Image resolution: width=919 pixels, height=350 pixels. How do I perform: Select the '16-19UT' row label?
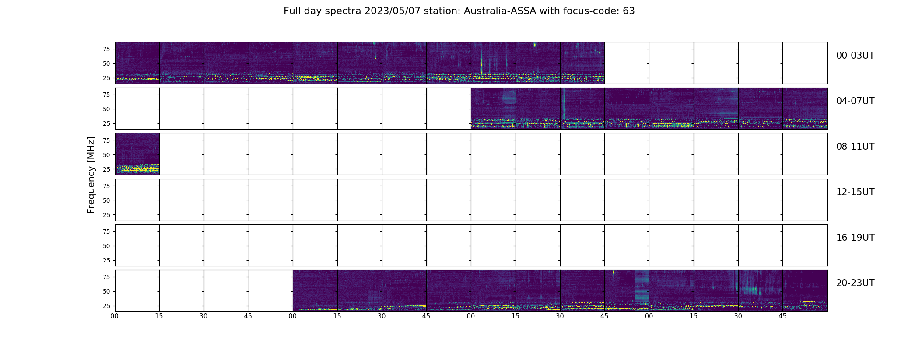pyautogui.click(x=855, y=238)
